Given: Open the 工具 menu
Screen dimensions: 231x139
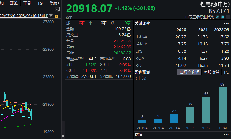Looking at the screenshot, I should 27,3.
